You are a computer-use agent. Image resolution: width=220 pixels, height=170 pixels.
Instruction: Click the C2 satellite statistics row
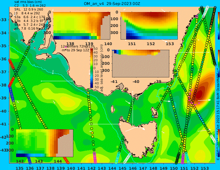point(30,6)
